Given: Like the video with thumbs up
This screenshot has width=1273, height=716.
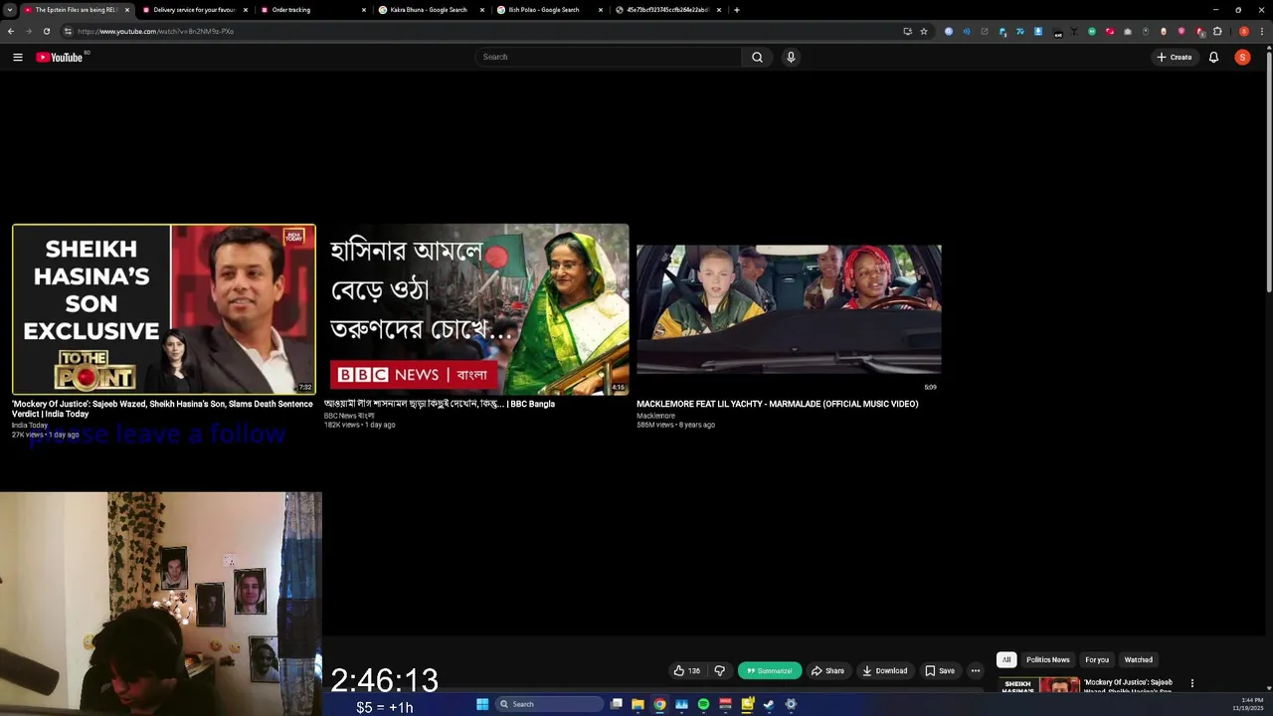Looking at the screenshot, I should pos(687,670).
